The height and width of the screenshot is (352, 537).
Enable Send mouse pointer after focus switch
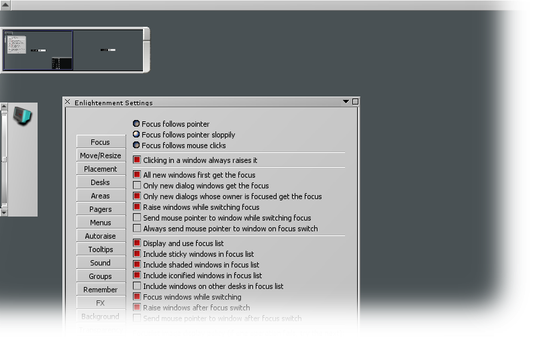[137, 318]
